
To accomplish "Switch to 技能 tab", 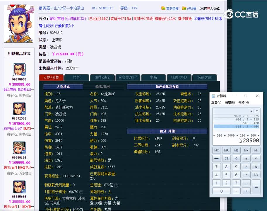I will tap(77, 77).
